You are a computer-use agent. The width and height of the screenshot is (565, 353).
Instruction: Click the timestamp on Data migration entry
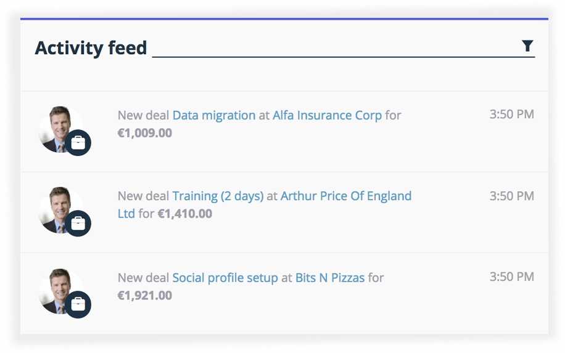[511, 115]
